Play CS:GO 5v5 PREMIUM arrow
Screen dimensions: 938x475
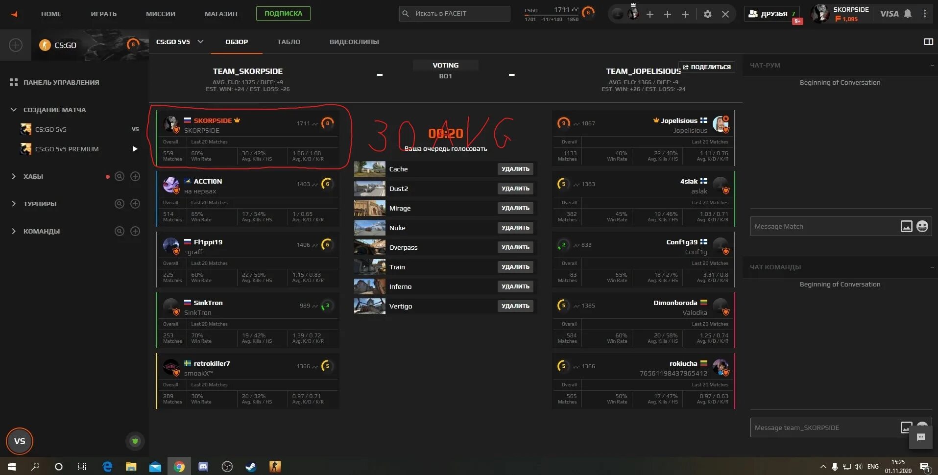tap(135, 149)
